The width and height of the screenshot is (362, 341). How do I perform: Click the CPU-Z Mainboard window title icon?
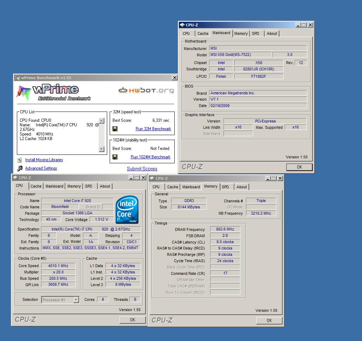pyautogui.click(x=182, y=25)
